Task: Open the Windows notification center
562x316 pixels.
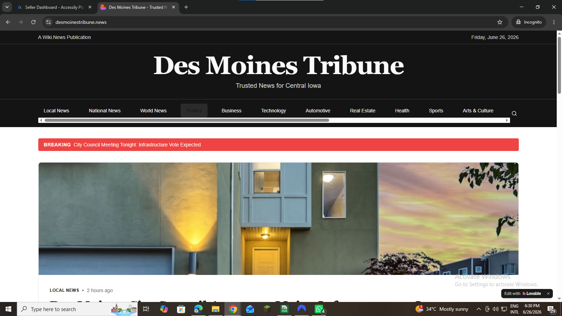Action: (552, 309)
